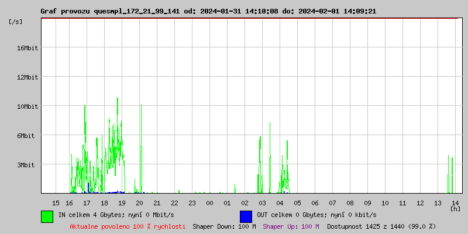Viewport: 468px width, 234px height.
Task: Select hour 15 on the time axis
Action: [x=56, y=202]
